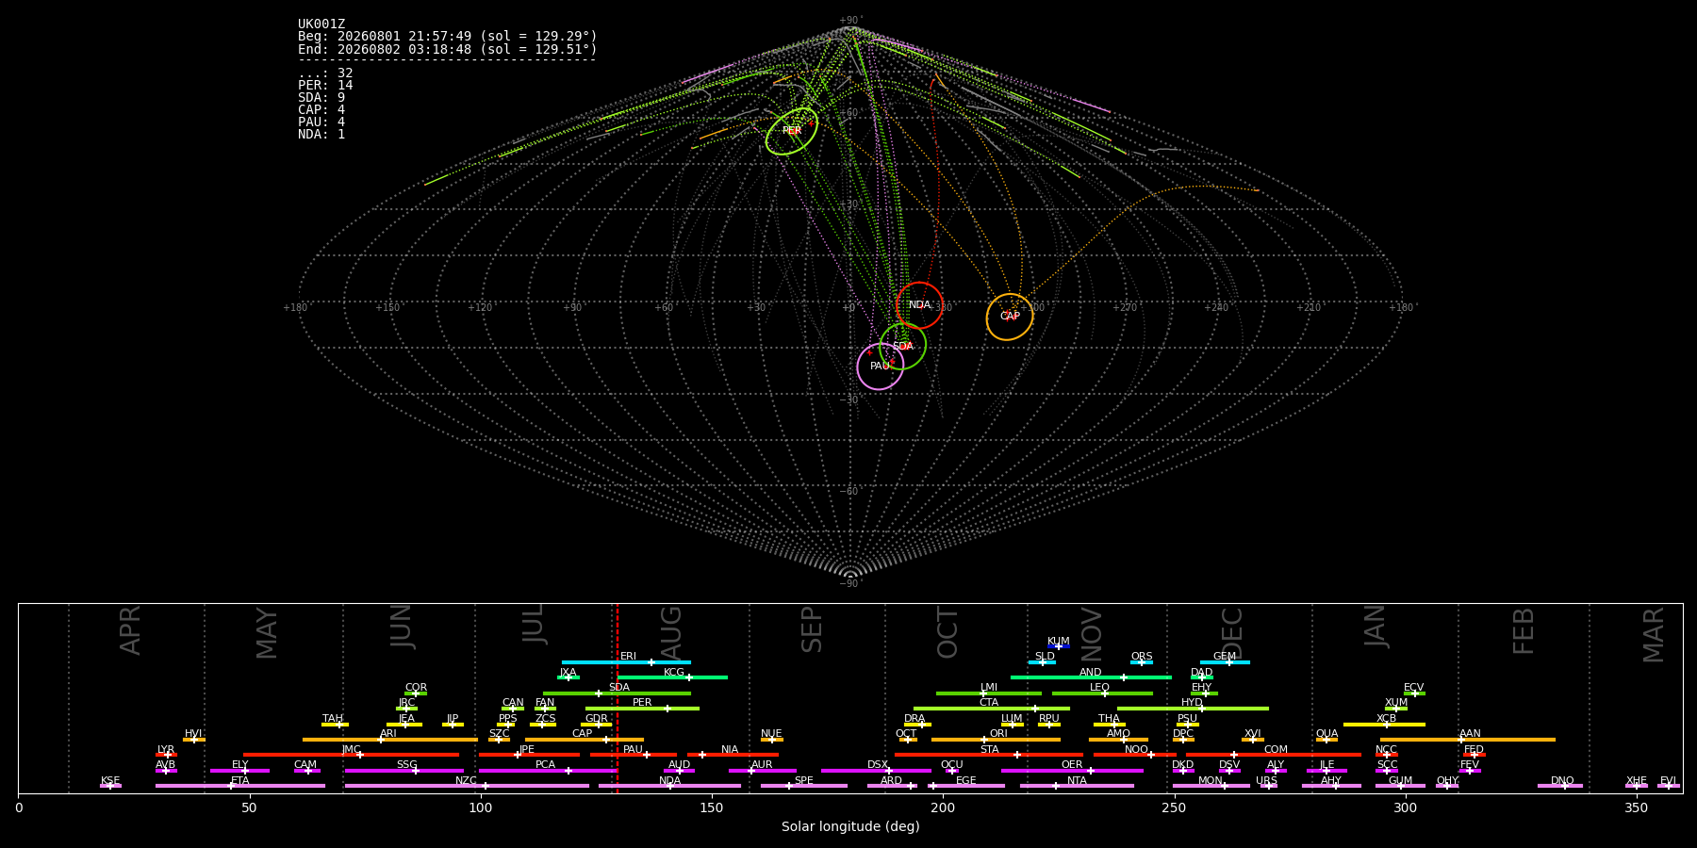Click the '...: 32' sporadic count line
This screenshot has height=848, width=1697.
click(x=325, y=73)
